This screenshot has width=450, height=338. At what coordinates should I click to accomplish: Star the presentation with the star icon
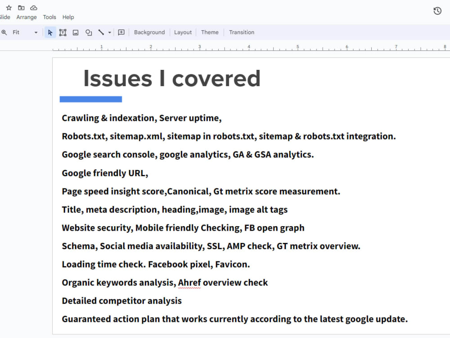(9, 8)
